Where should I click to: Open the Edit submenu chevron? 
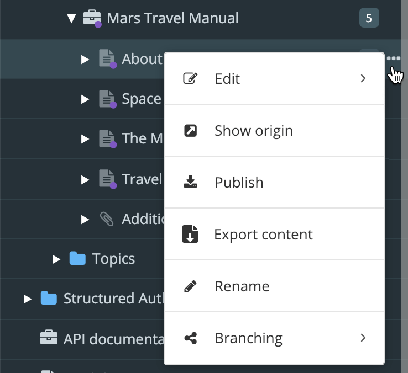(x=363, y=78)
